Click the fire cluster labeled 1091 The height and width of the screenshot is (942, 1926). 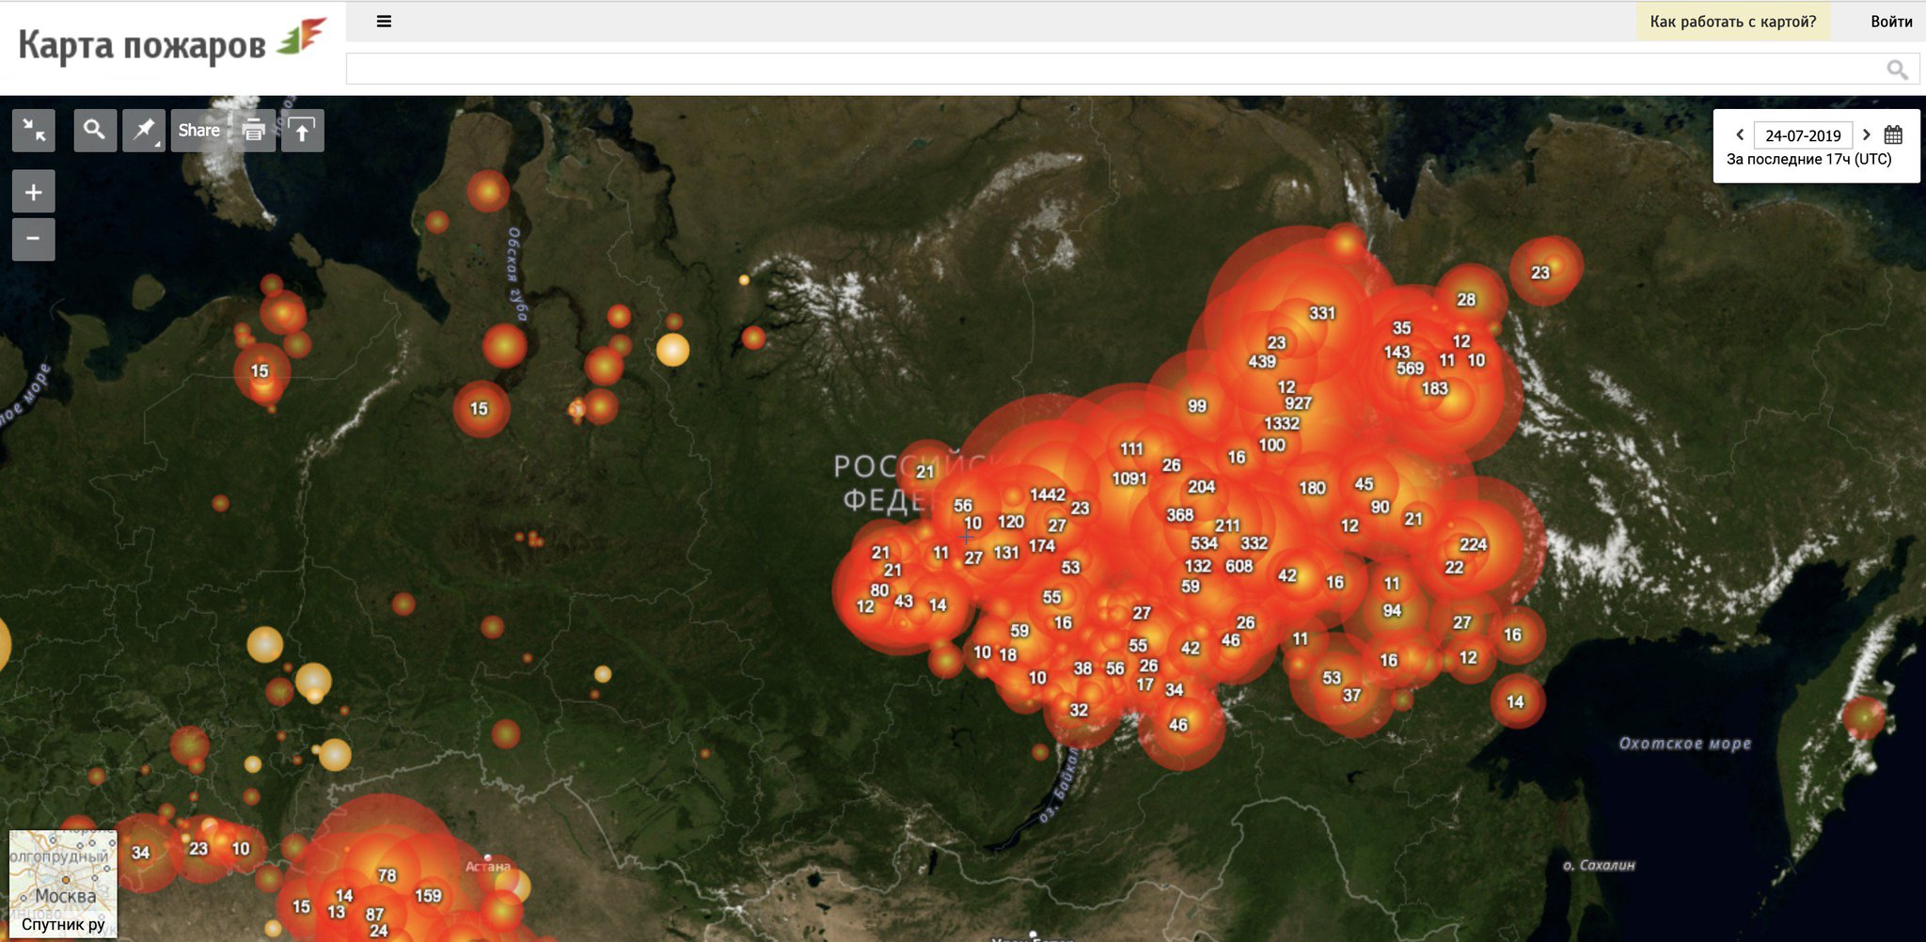coord(1129,479)
